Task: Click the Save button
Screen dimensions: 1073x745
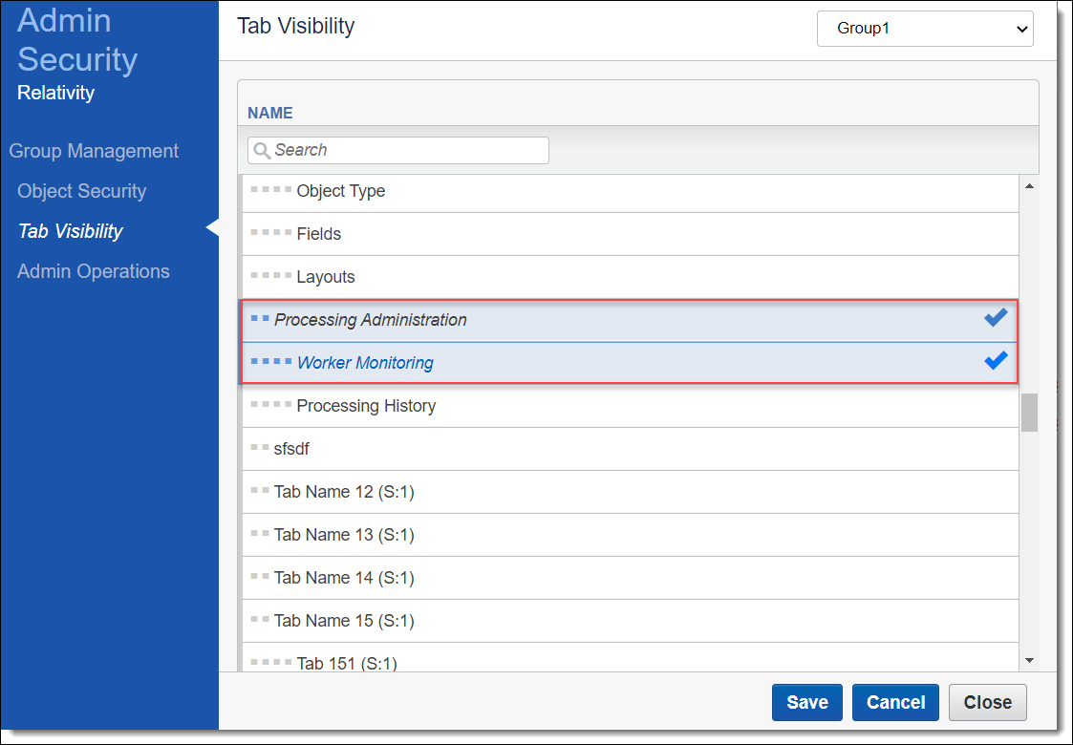Action: point(806,703)
